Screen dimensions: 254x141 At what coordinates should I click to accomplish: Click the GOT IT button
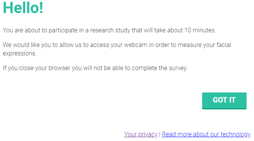[x=224, y=101]
